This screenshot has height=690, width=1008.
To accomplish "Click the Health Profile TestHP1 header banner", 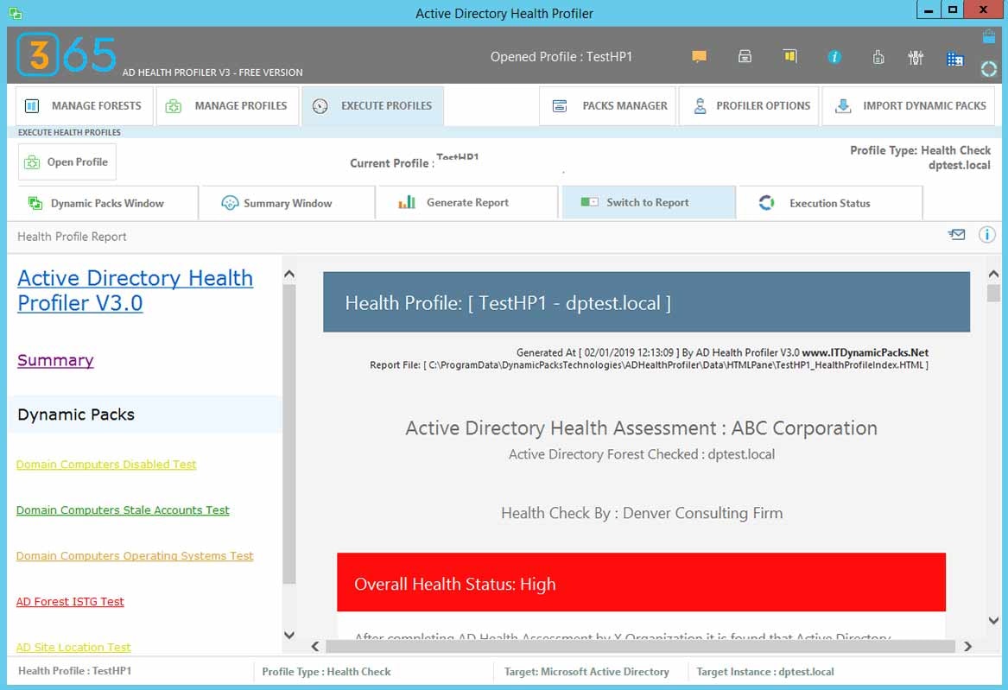I will tap(646, 302).
